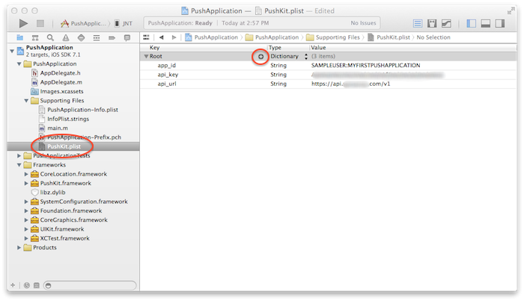Image resolution: width=524 pixels, height=301 pixels.
Task: Open main.m file
Action: click(x=58, y=128)
